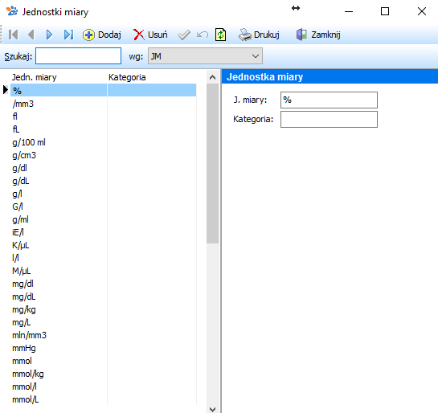Go to the previous record
This screenshot has height=413, width=438.
click(31, 35)
